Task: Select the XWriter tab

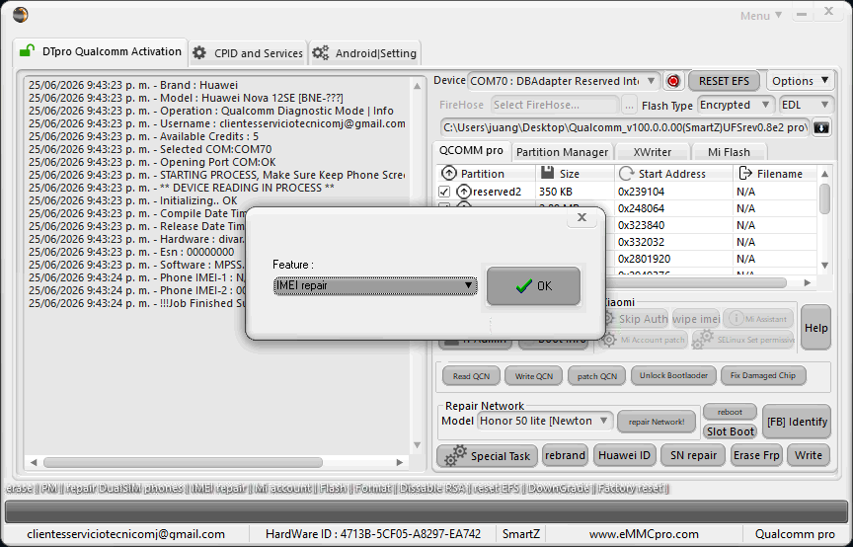Action: tap(653, 152)
